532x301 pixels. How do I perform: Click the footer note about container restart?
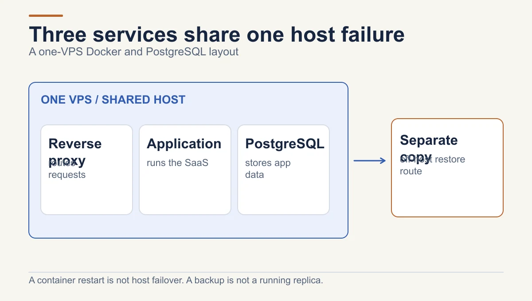(176, 280)
